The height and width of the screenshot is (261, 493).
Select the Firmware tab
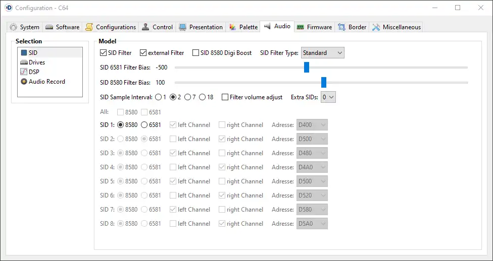coord(314,27)
